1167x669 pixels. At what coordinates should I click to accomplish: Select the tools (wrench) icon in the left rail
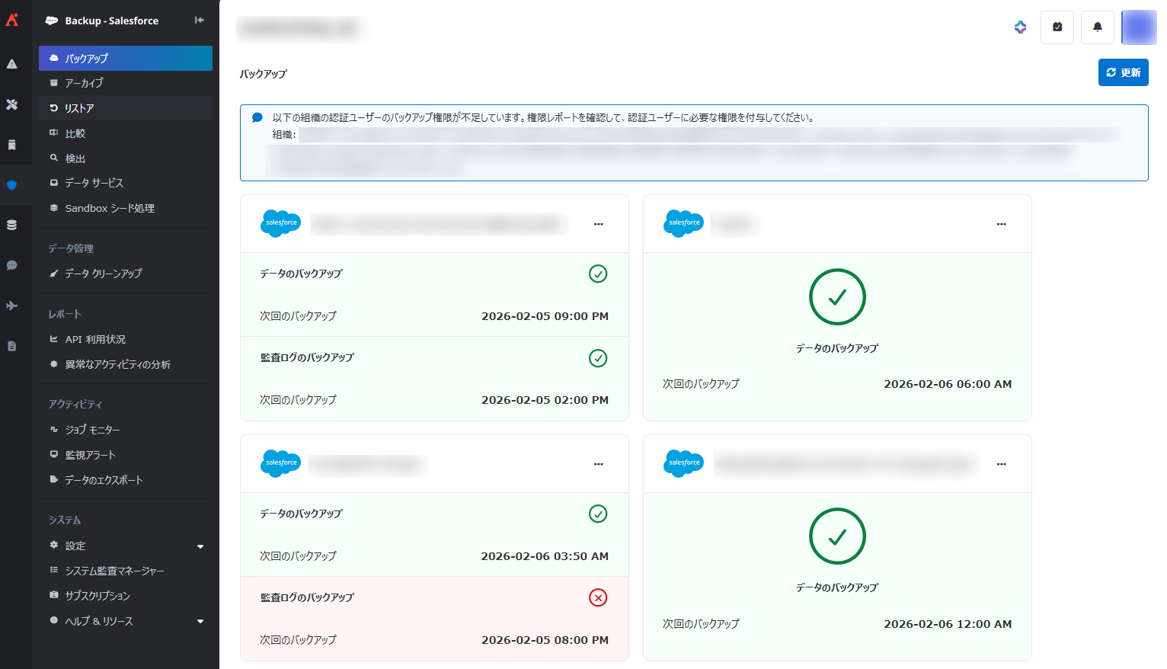(x=14, y=104)
